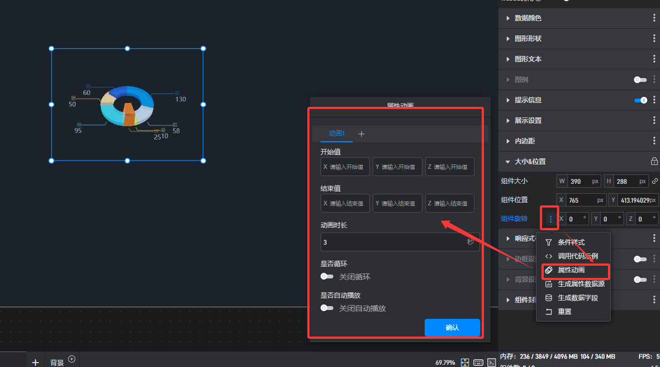Open 组件封面 row three-dot menu

[654, 299]
